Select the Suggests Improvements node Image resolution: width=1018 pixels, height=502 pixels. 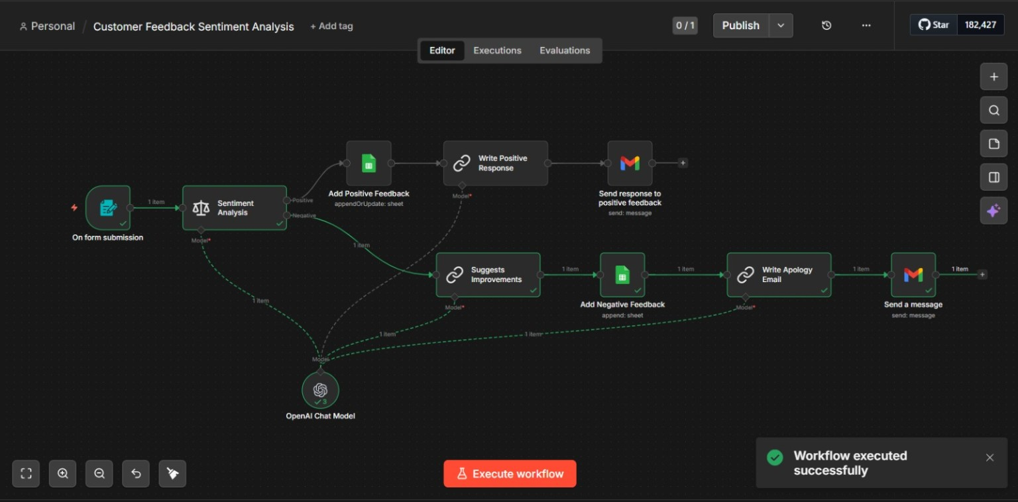(x=488, y=275)
